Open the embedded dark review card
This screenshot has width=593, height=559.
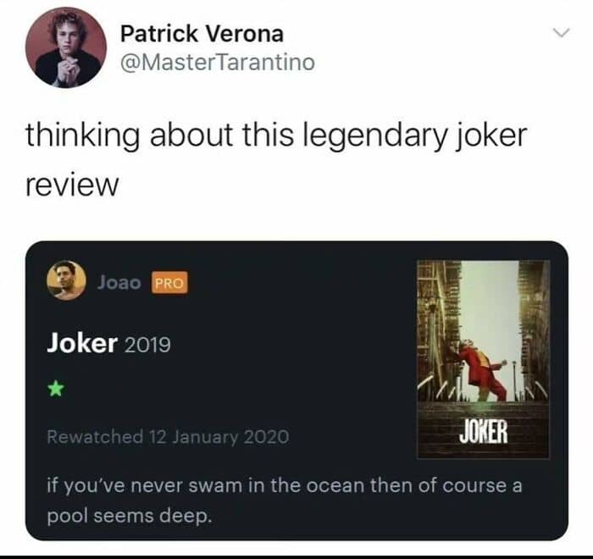click(296, 390)
